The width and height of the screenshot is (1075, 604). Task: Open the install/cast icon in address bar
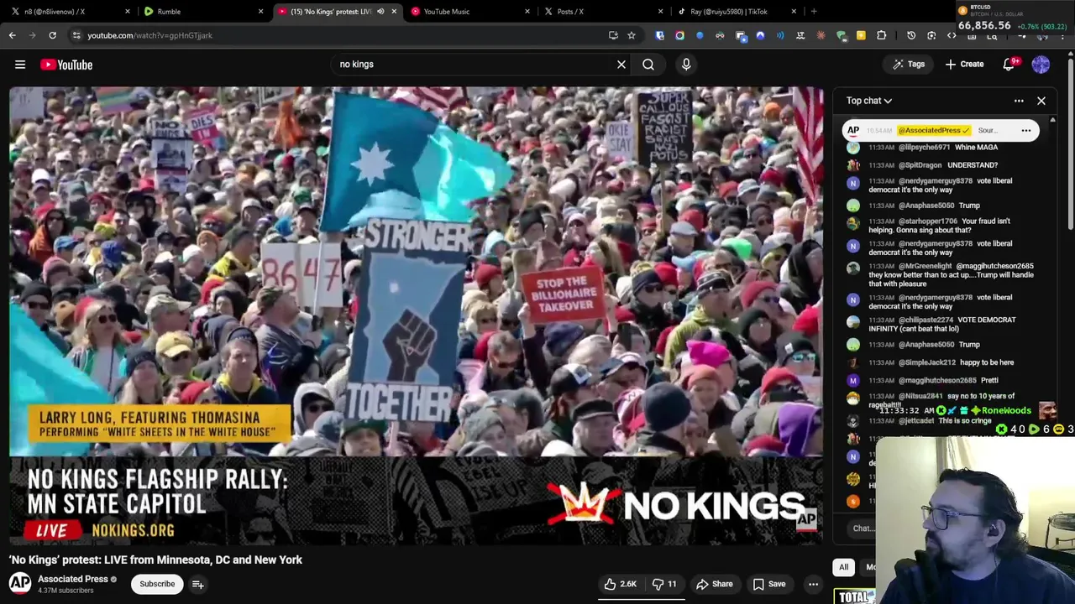tap(613, 35)
